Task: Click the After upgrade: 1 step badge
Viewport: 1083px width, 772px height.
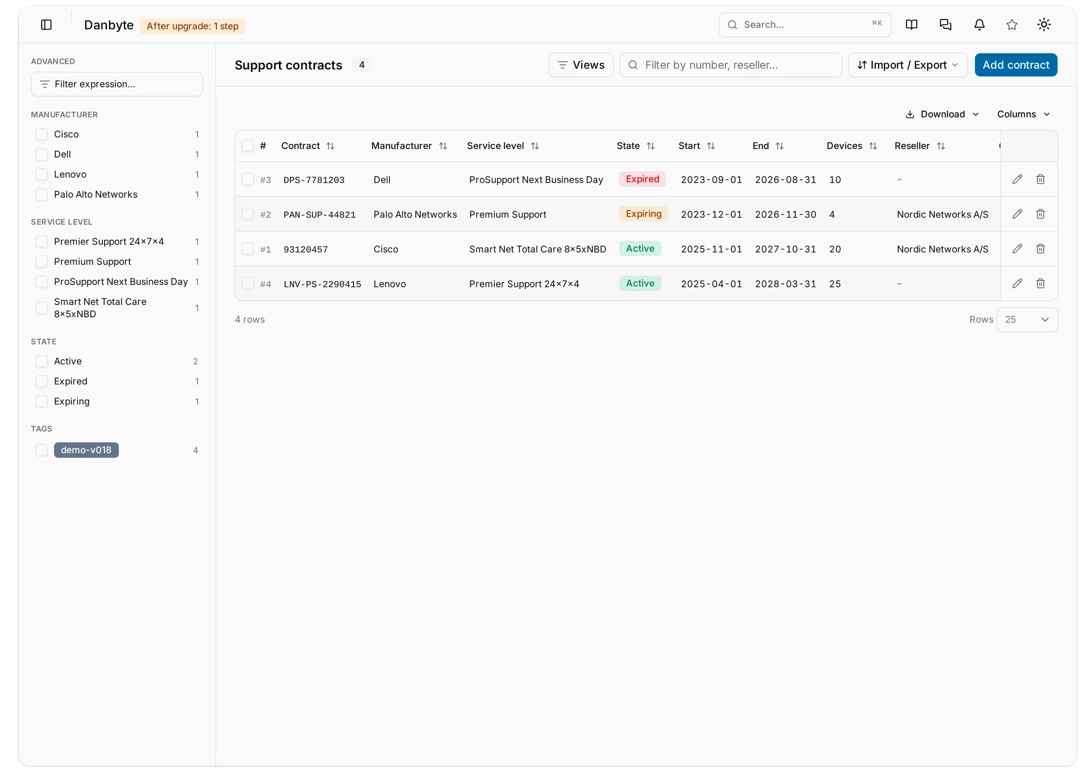Action: (192, 26)
